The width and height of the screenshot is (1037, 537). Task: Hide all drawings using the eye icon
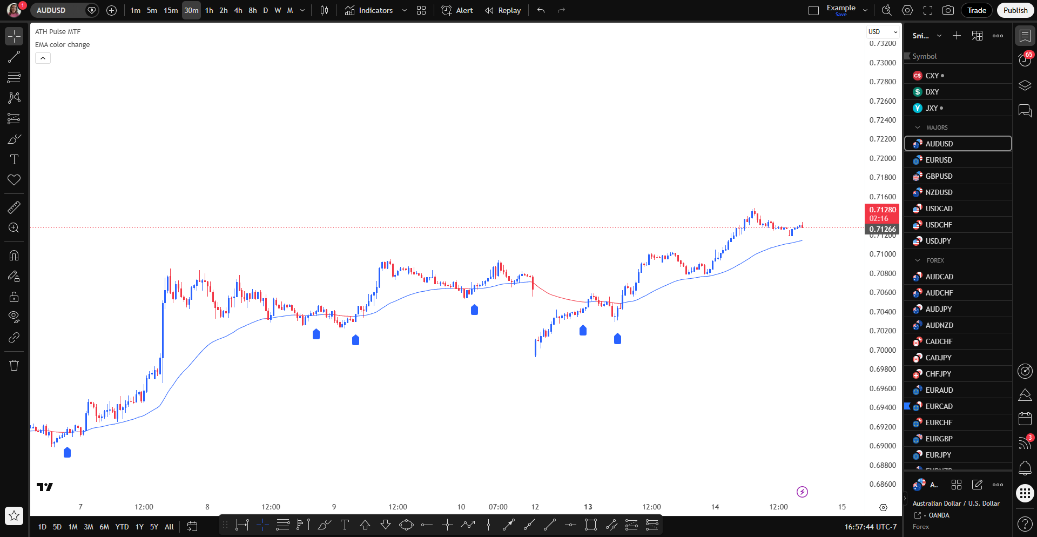point(14,317)
